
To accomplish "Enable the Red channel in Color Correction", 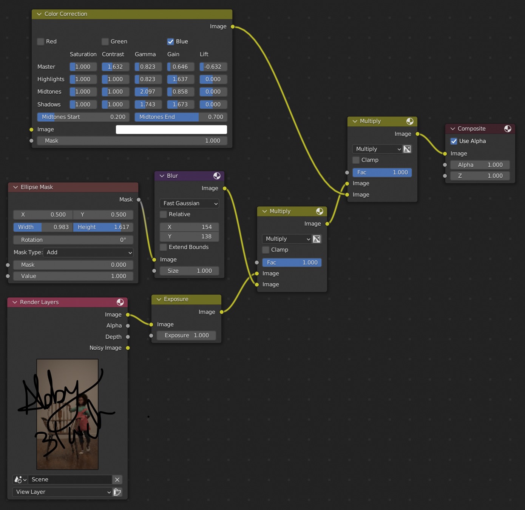I will tap(40, 41).
